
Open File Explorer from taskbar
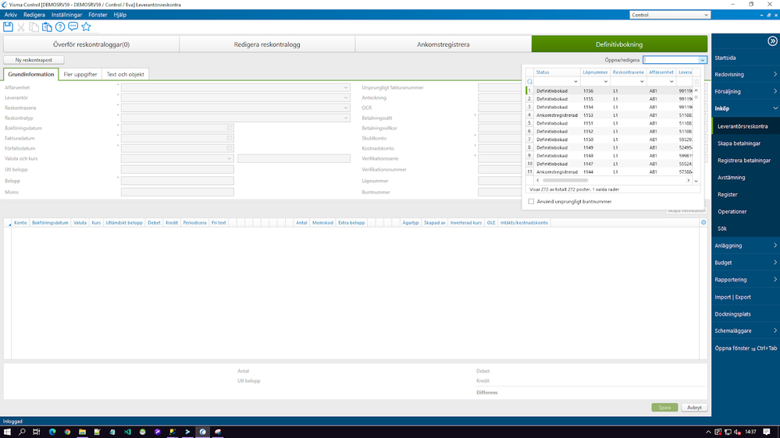(82, 432)
